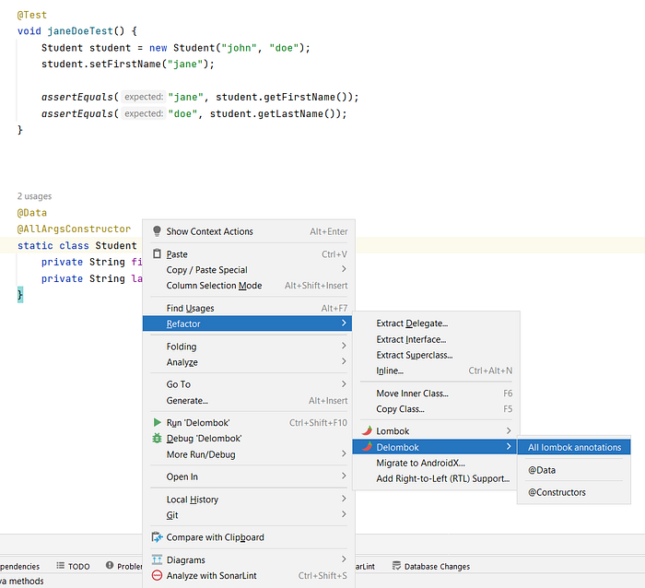Select Copy Class...
The image size is (645, 588).
436,409
